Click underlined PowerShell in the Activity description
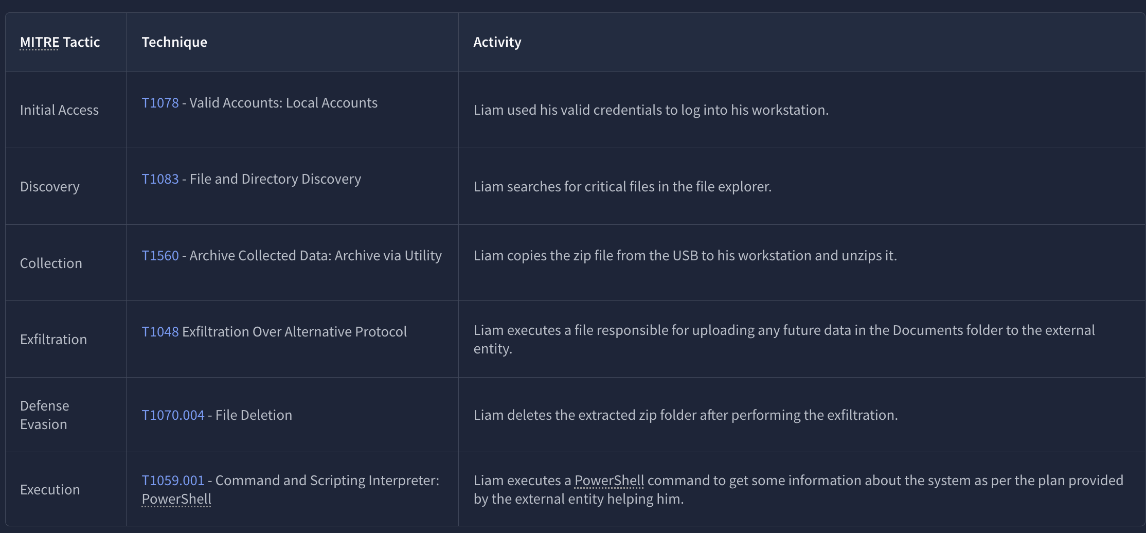 [x=609, y=481]
